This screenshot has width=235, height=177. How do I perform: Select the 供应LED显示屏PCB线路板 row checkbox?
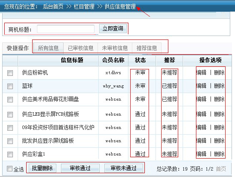[x=10, y=114]
